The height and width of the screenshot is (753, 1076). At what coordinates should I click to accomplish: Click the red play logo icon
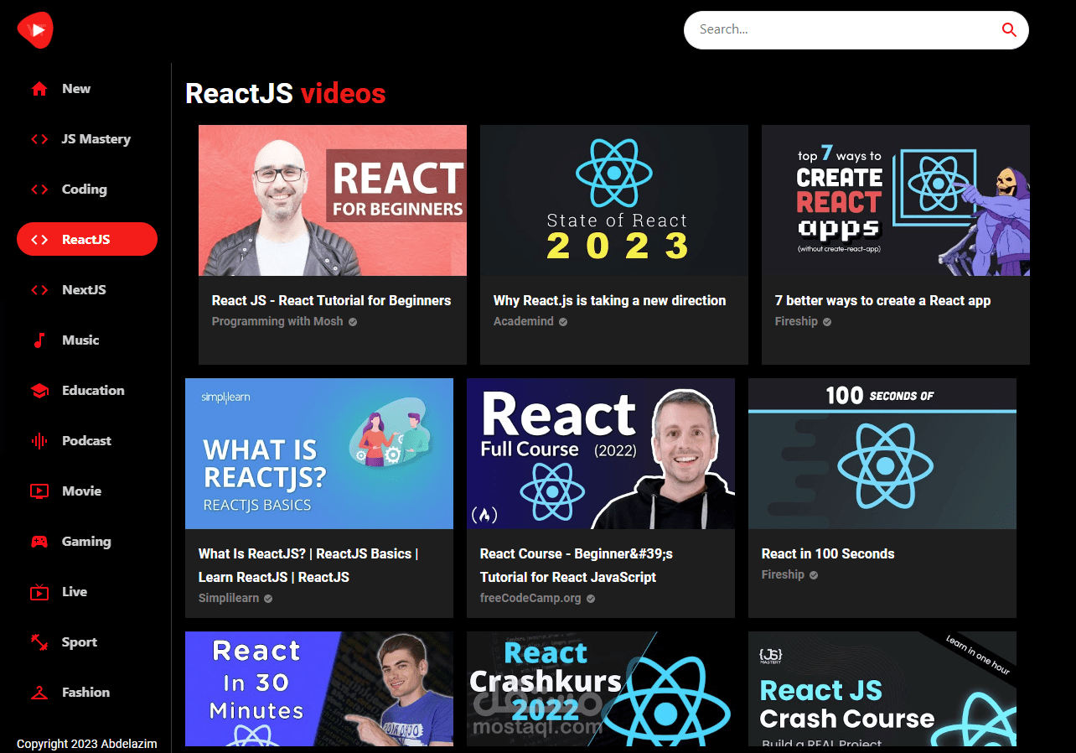35,30
